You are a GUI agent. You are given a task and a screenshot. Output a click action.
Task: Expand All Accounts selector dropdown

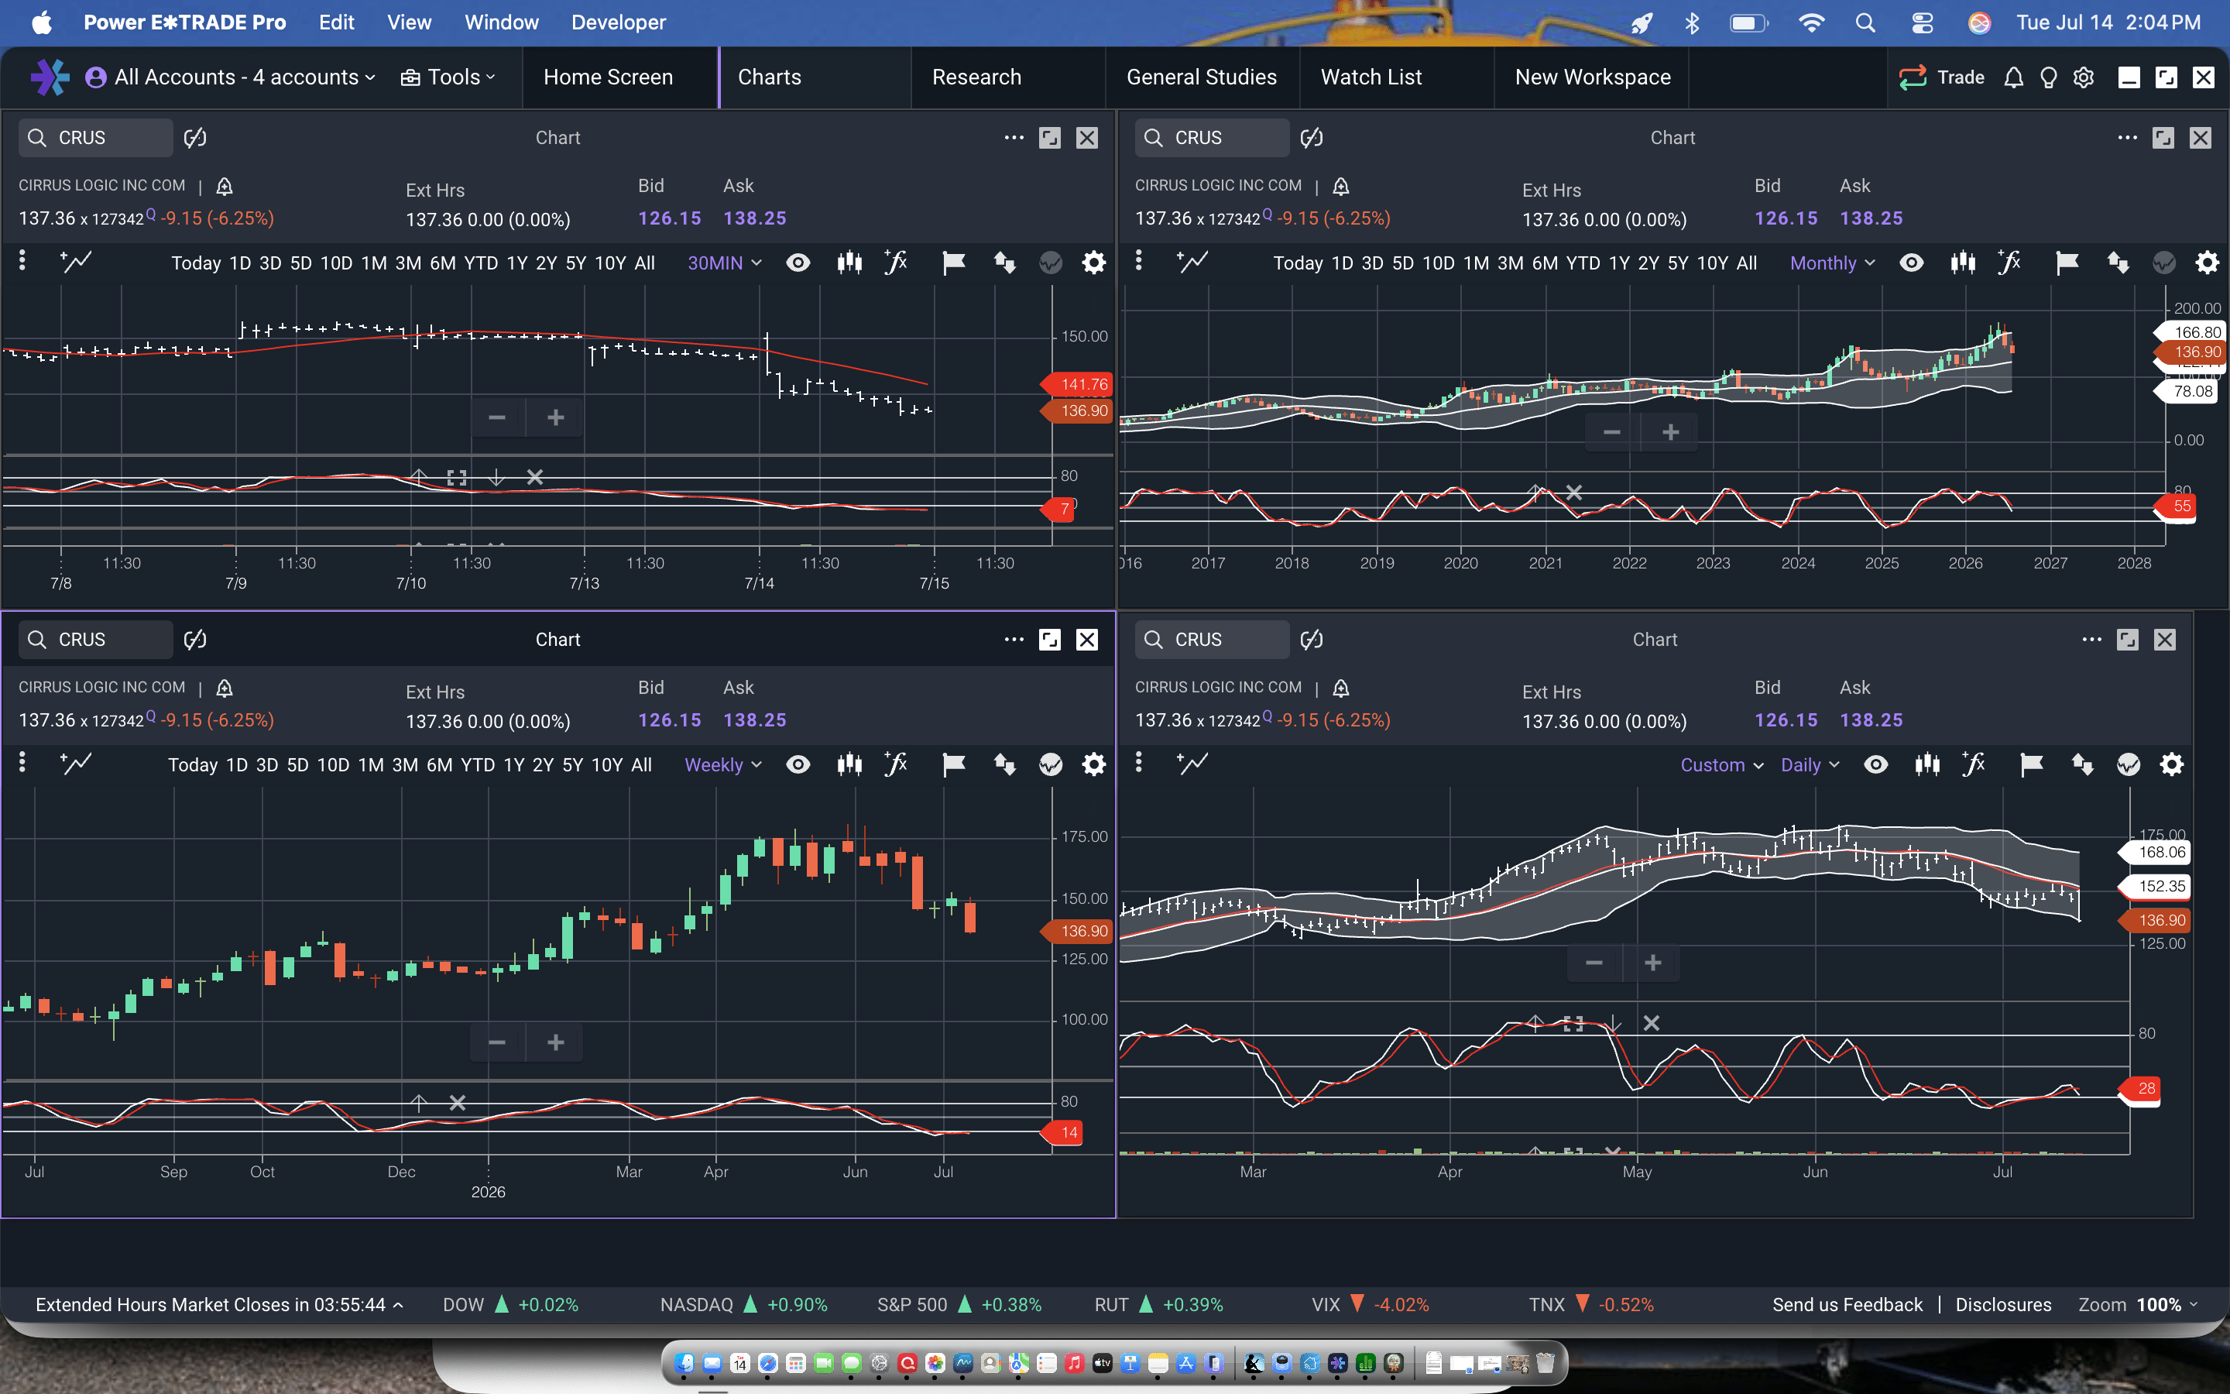[x=231, y=77]
